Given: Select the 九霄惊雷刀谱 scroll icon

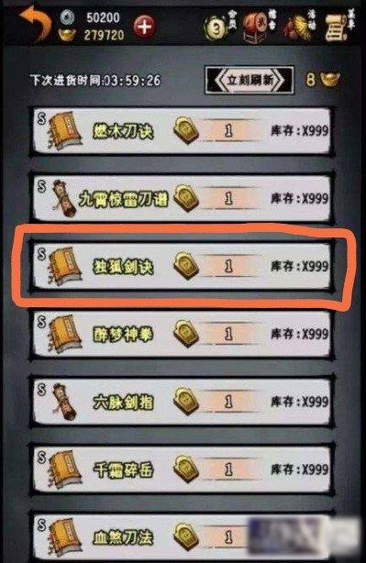Looking at the screenshot, I should 65,199.
